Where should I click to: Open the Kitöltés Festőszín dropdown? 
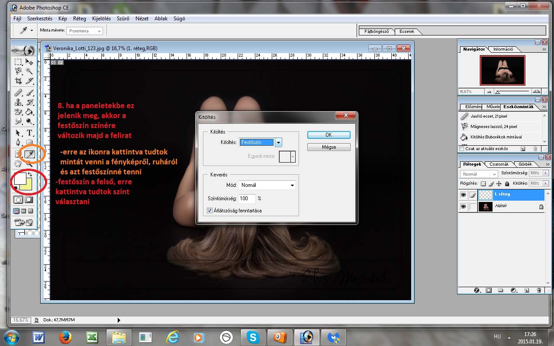(278, 142)
